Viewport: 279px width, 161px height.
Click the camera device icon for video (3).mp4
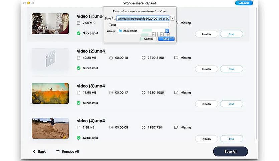176,92
